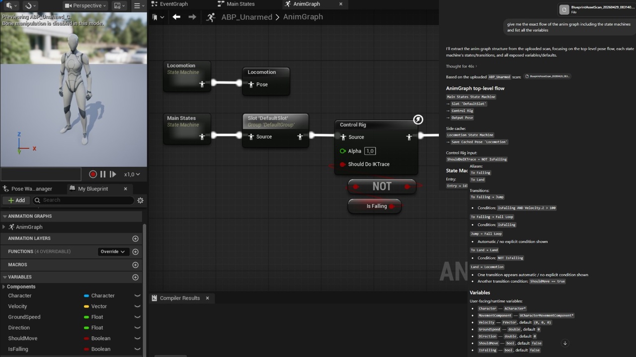The image size is (636, 357).
Task: Click the green Alpha pin on Control Rig
Action: (343, 151)
